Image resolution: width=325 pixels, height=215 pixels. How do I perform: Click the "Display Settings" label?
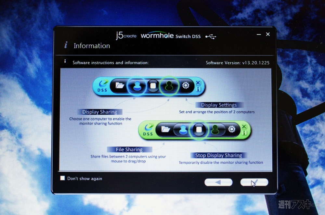(x=219, y=105)
